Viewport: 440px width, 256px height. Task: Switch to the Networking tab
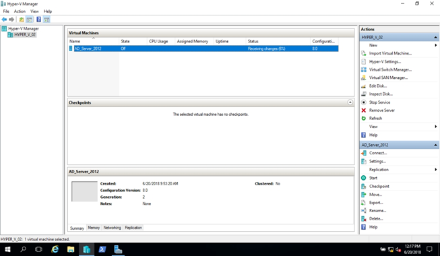tap(113, 228)
